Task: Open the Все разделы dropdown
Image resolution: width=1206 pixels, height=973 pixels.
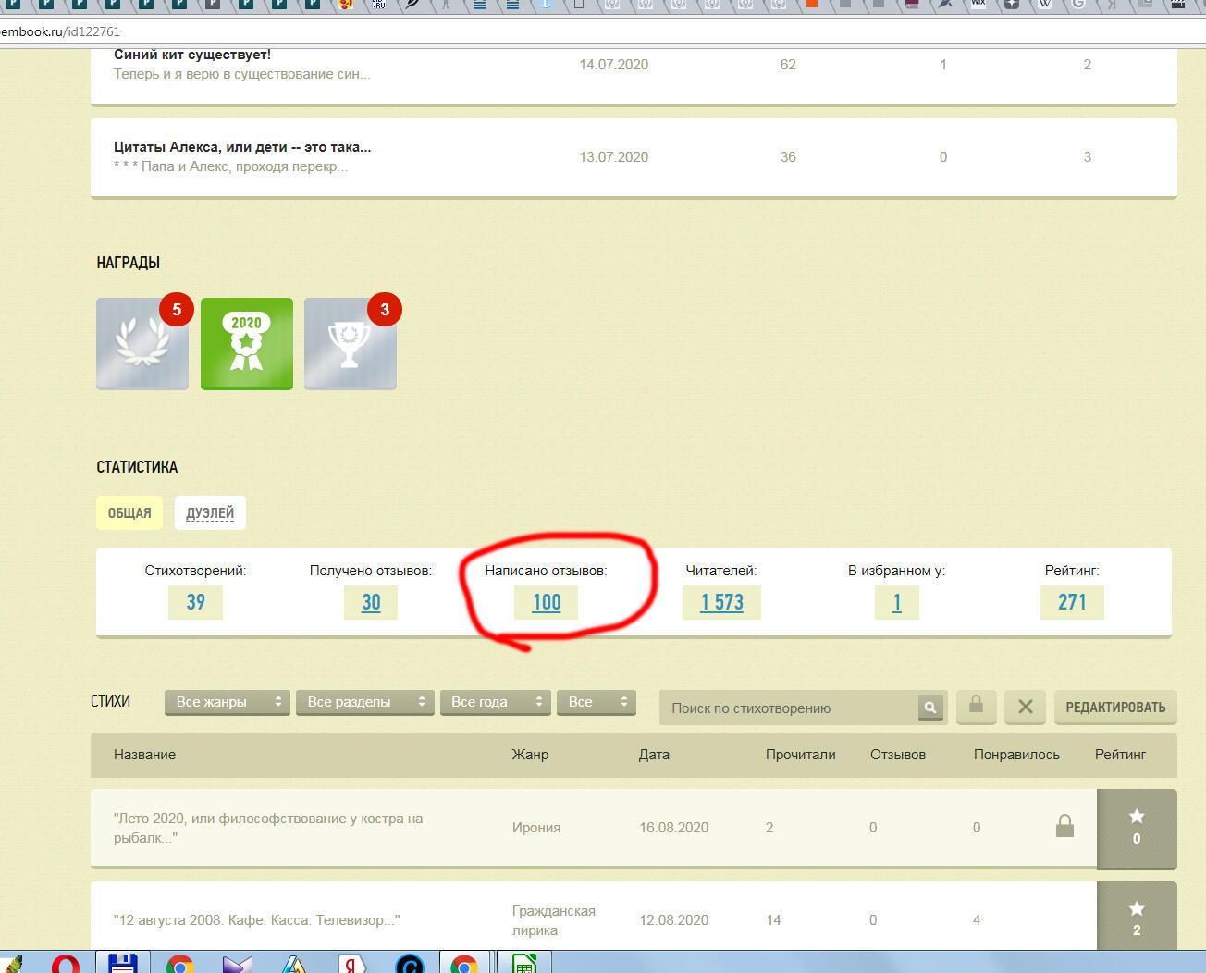Action: click(364, 702)
